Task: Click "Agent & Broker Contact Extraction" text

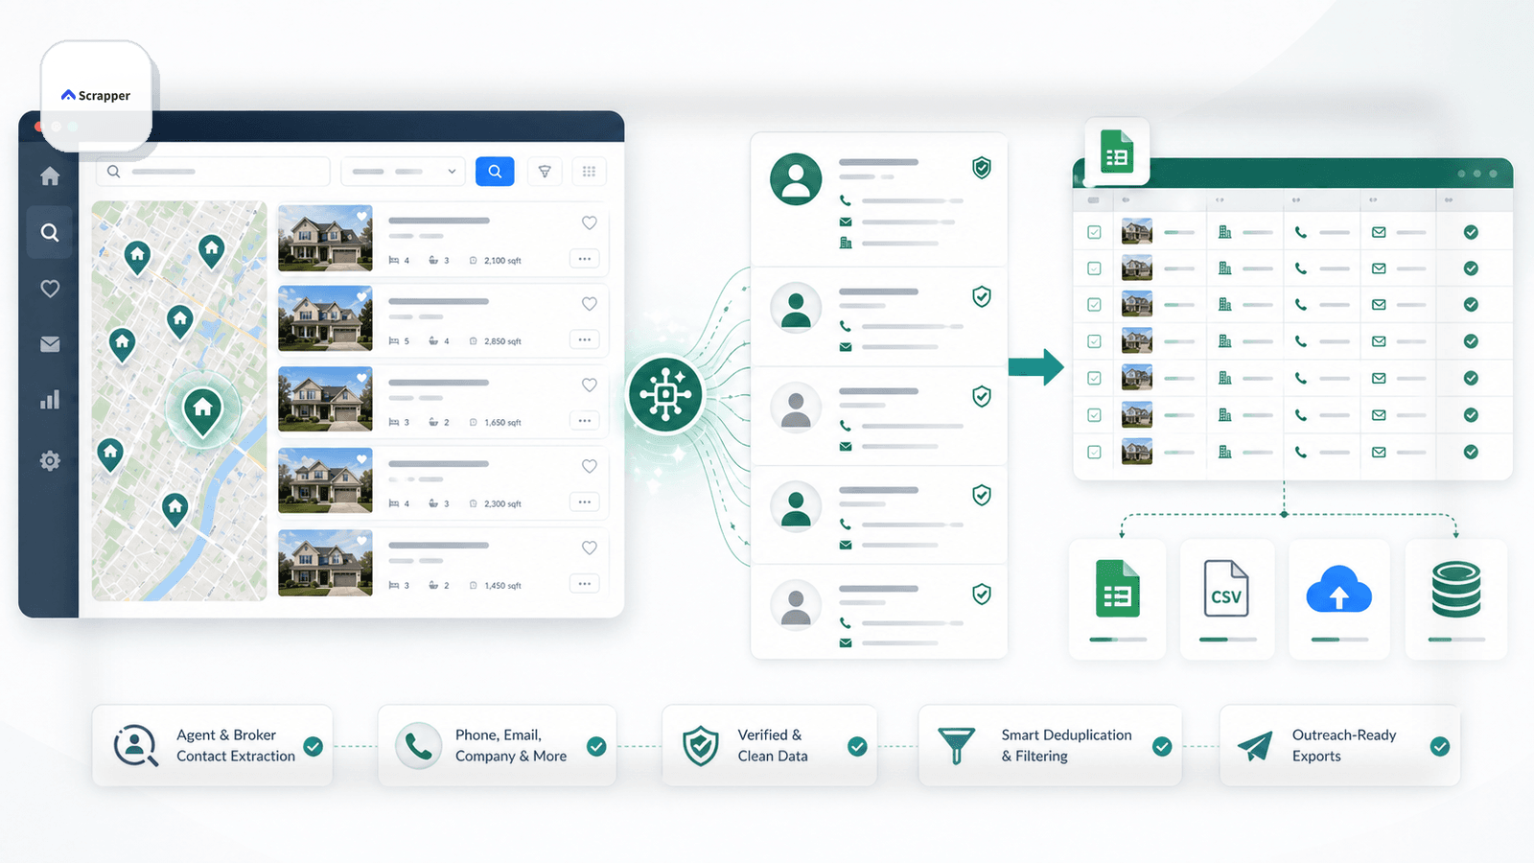Action: coord(236,745)
